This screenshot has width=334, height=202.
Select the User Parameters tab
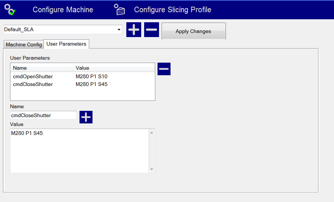click(x=66, y=44)
